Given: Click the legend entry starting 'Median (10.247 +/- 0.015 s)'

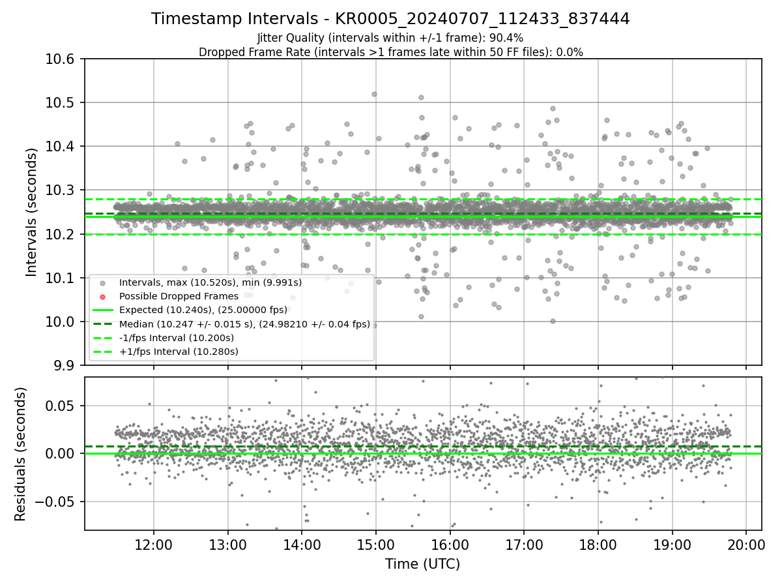Looking at the screenshot, I should pyautogui.click(x=244, y=324).
